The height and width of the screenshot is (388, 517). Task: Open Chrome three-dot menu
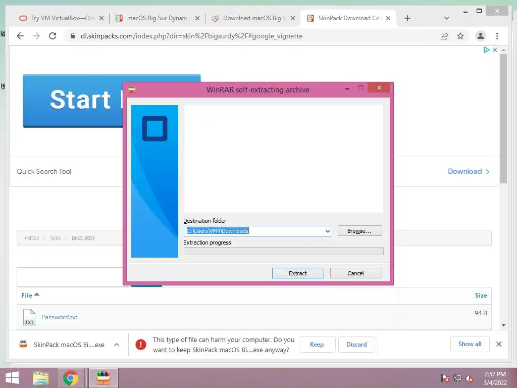tap(497, 36)
